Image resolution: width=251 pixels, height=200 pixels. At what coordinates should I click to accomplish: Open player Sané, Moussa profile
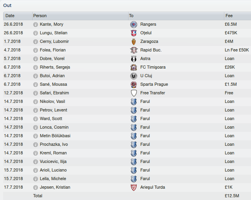53,84
